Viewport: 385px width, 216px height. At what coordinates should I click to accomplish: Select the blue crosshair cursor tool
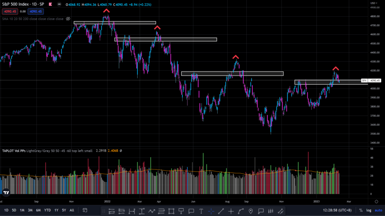pyautogui.click(x=211, y=211)
